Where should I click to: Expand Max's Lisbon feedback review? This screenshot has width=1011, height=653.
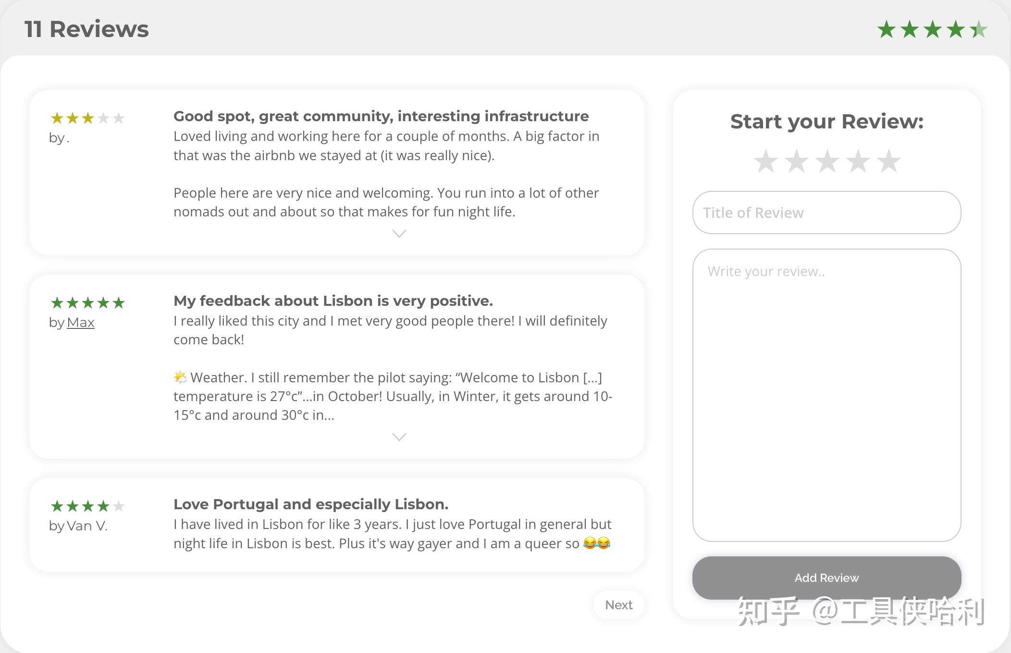399,437
